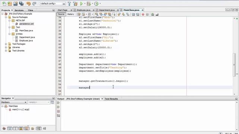Click the Last Edit icon beside History
The width and height of the screenshot is (239, 134).
pyautogui.click(x=79, y=14)
